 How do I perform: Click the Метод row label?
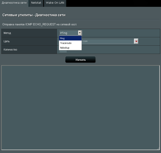(x=7, y=33)
